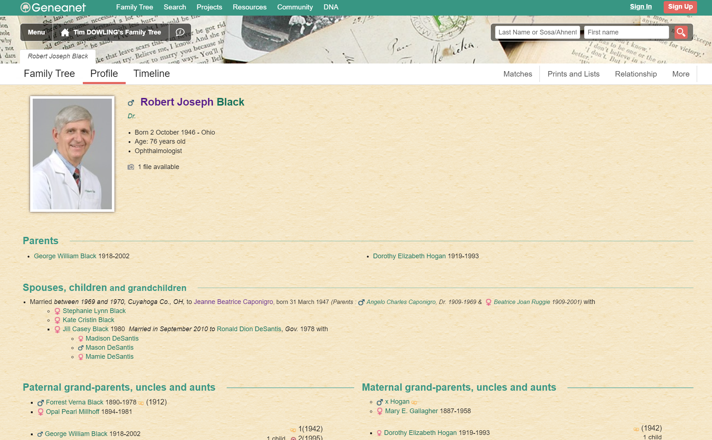Click female symbol next to Kate Cristin Black

57,320
